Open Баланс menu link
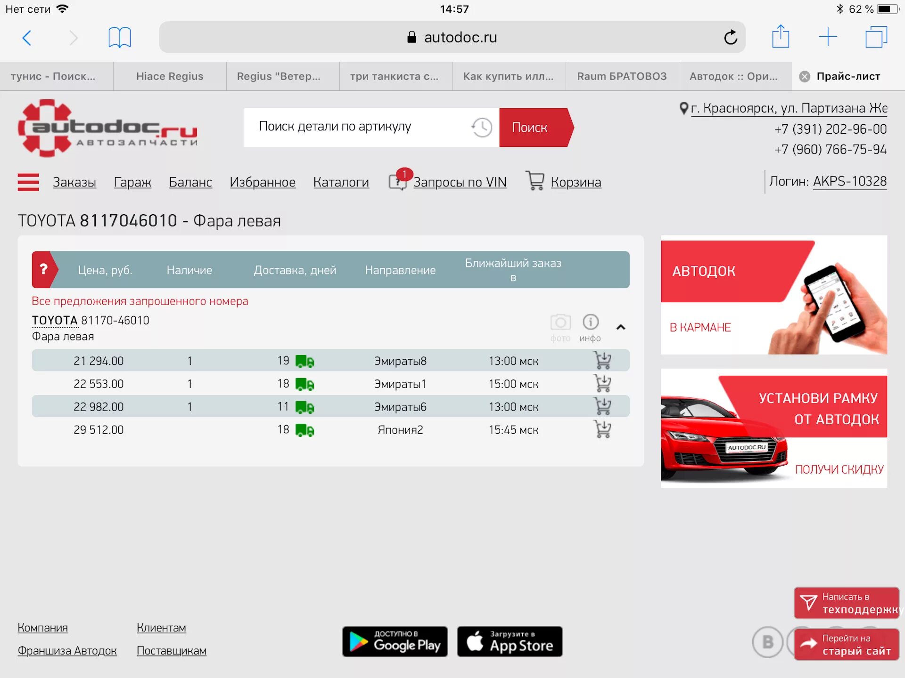This screenshot has height=678, width=905. pyautogui.click(x=190, y=182)
